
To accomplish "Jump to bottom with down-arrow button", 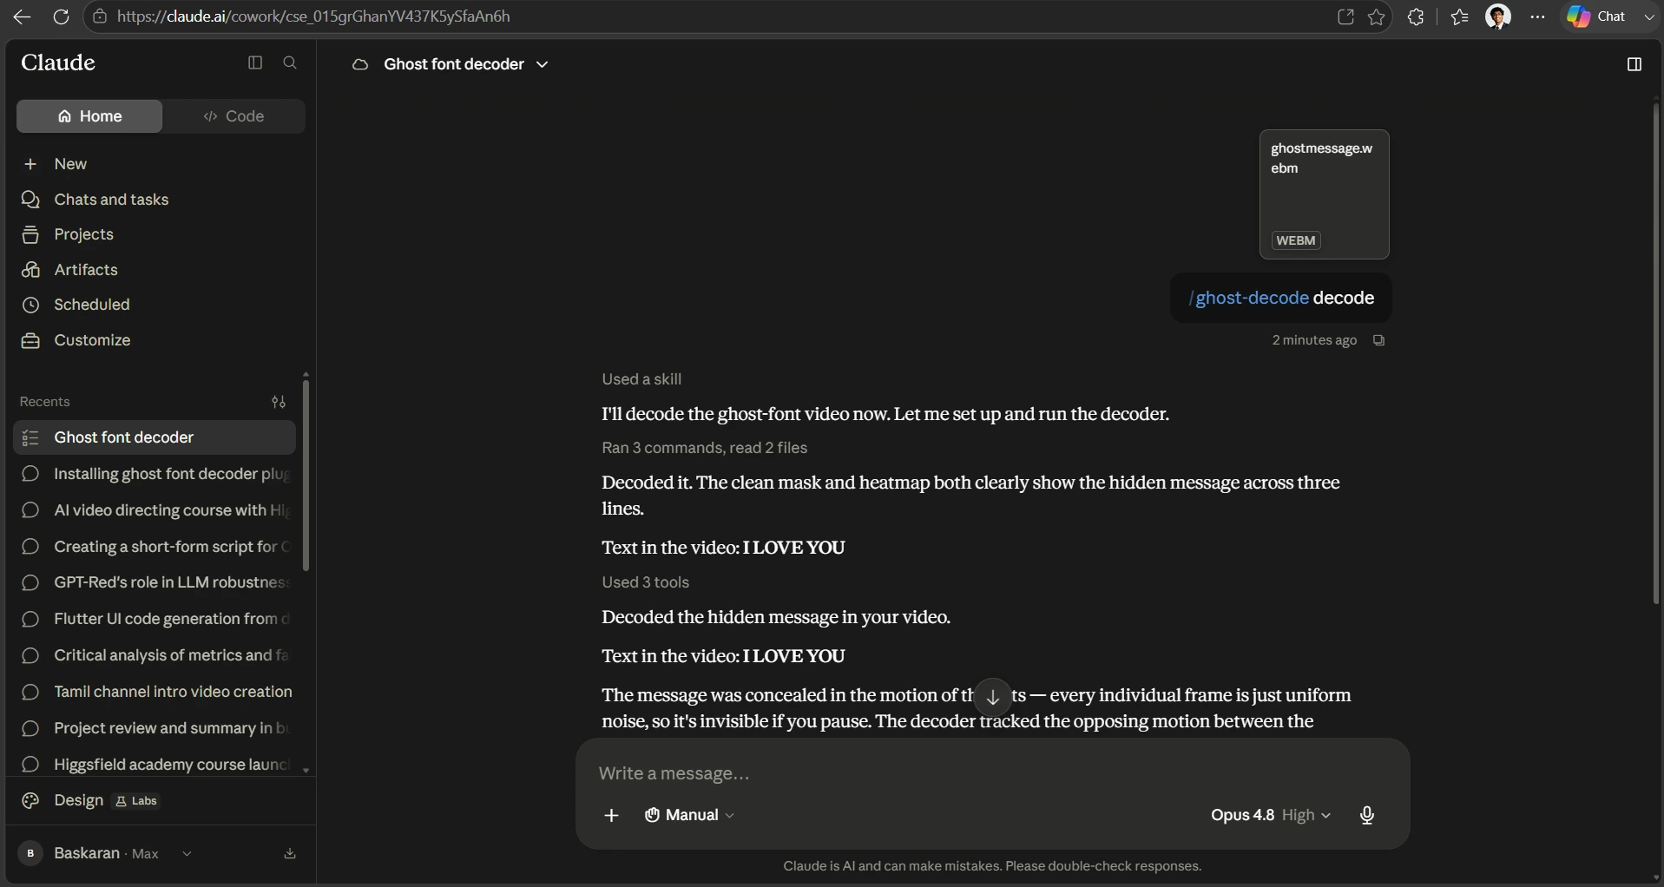I will coord(993,698).
